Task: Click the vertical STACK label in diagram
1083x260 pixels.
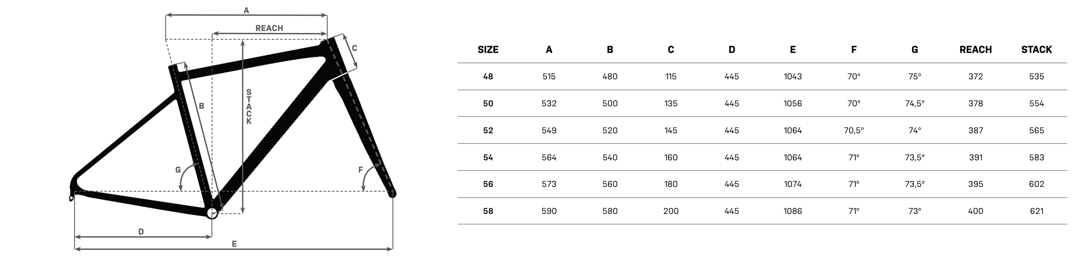Action: pos(249,106)
